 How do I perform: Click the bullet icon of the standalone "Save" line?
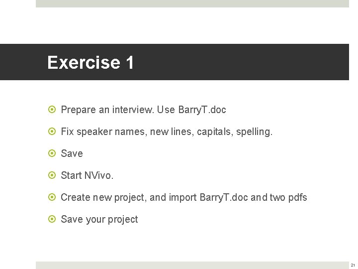pos(52,153)
